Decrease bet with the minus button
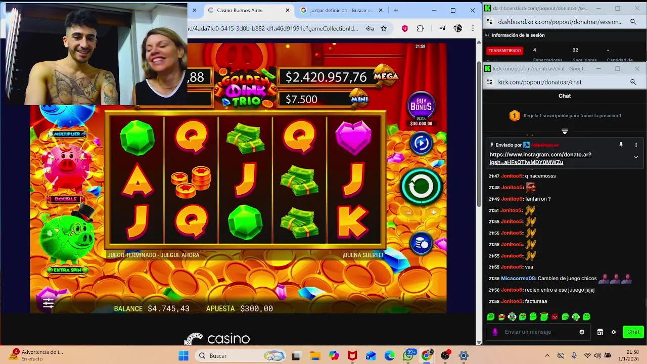This screenshot has height=364, width=647. (409, 213)
